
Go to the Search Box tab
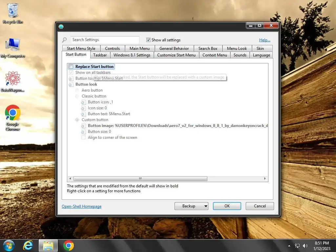(x=208, y=49)
